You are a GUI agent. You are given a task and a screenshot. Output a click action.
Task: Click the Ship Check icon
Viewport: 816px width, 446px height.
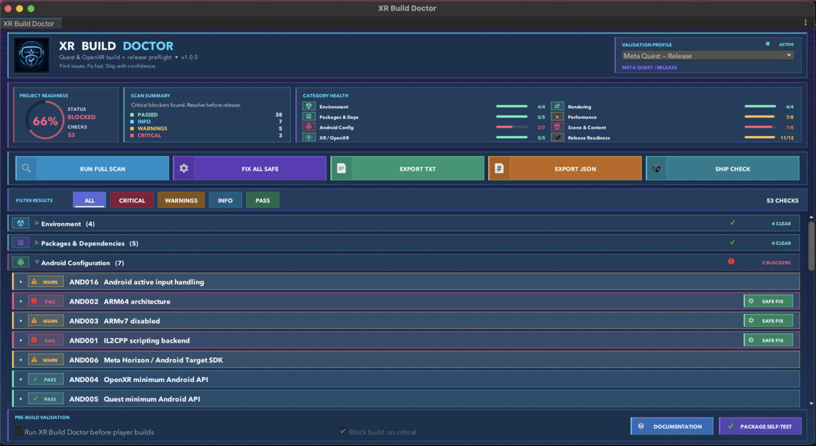(657, 169)
